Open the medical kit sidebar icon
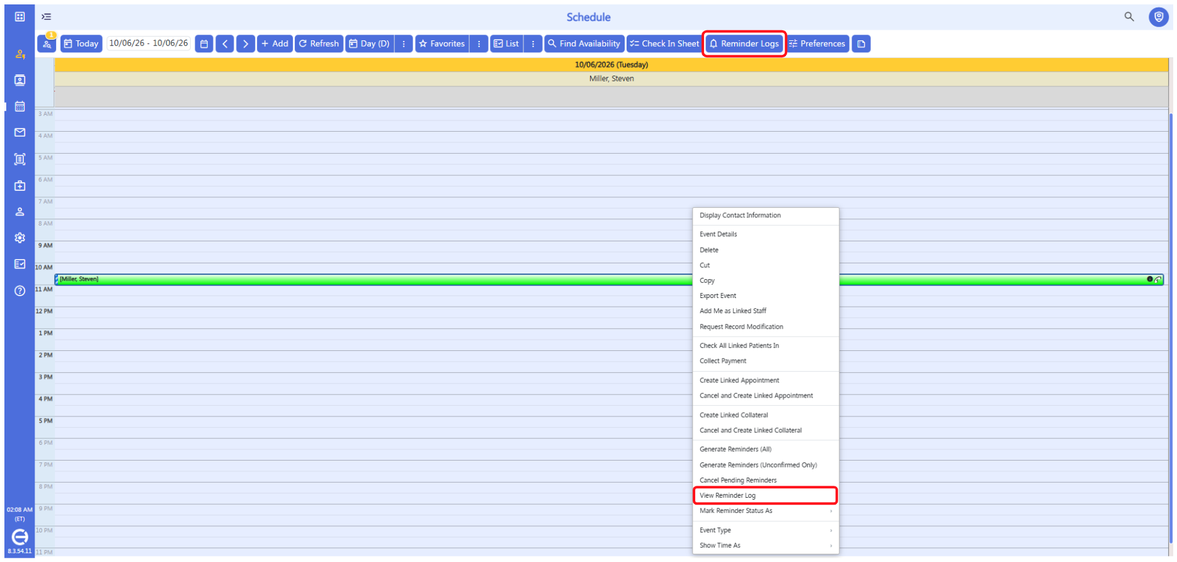The image size is (1177, 562). click(x=20, y=186)
